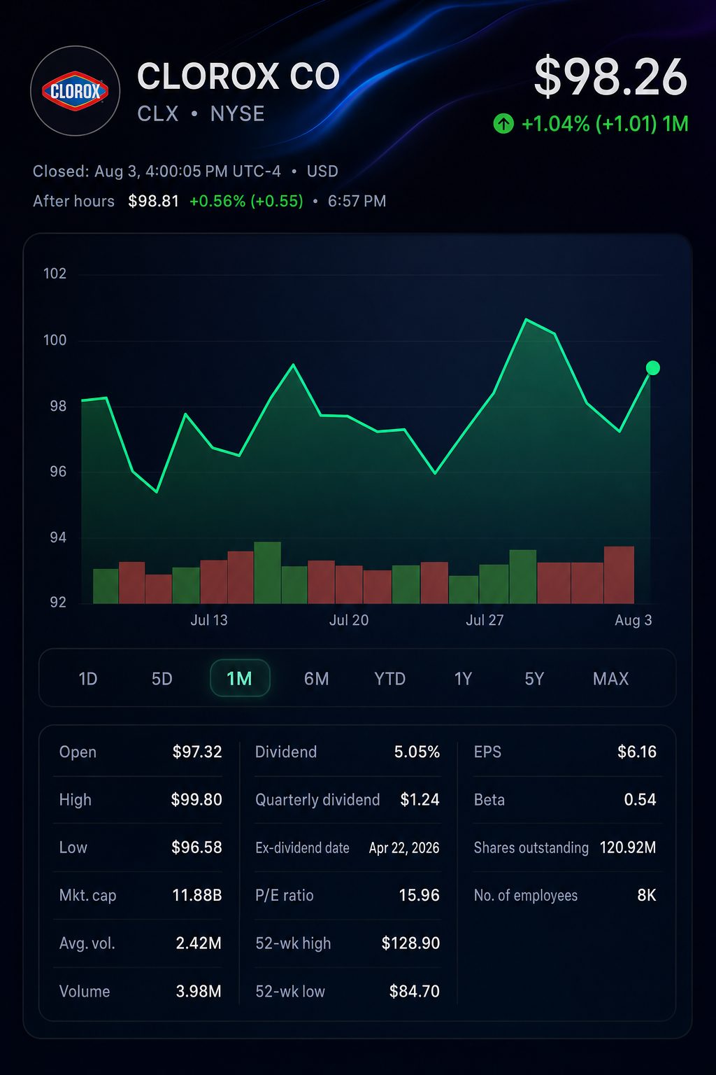716x1075 pixels.
Task: Click the Avg. vol. value 2.42M
Action: [x=199, y=943]
